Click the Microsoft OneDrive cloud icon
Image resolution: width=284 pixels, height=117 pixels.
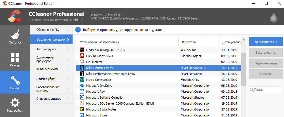(82, 85)
